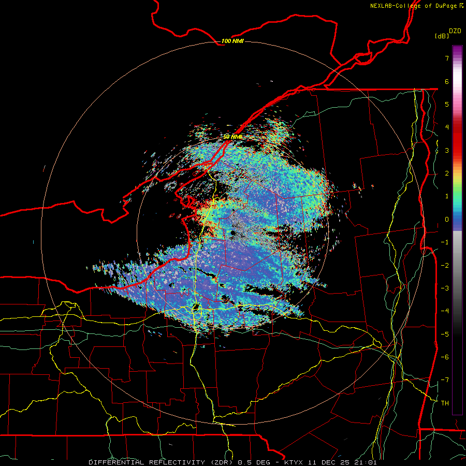466x466 pixels.
Task: Click the 7 value on color scale
Action: coord(447,58)
